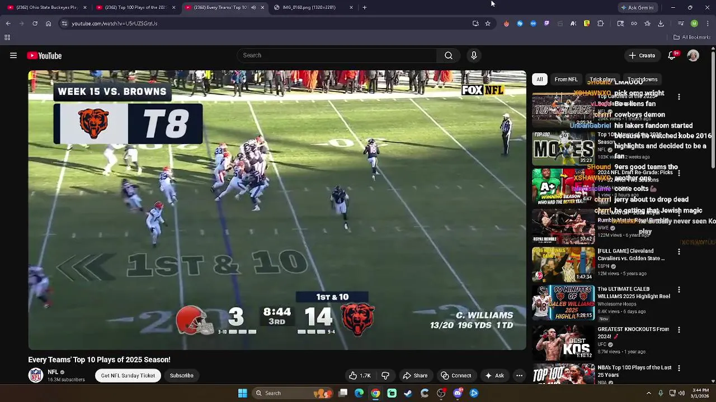716x402 pixels.
Task: Open options for ULTIMATE CALEB WILLIAMS video
Action: click(679, 290)
